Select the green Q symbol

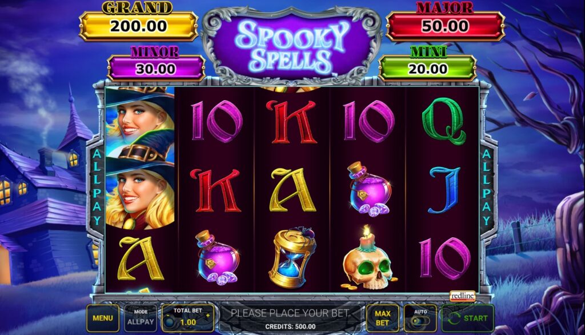pyautogui.click(x=443, y=121)
